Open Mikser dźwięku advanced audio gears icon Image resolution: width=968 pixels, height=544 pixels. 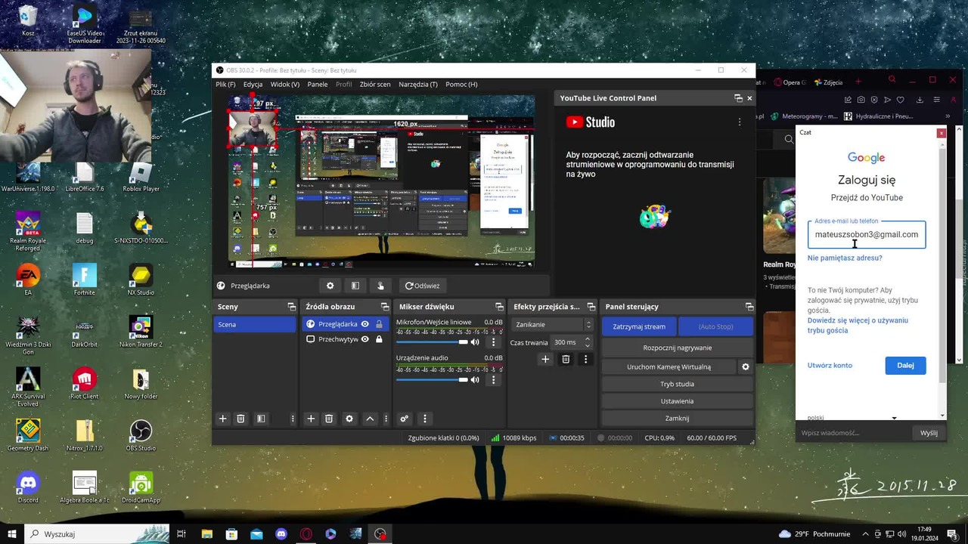click(404, 419)
